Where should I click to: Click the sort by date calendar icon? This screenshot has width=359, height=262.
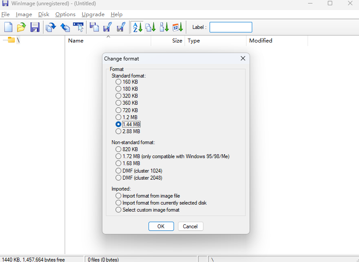178,27
